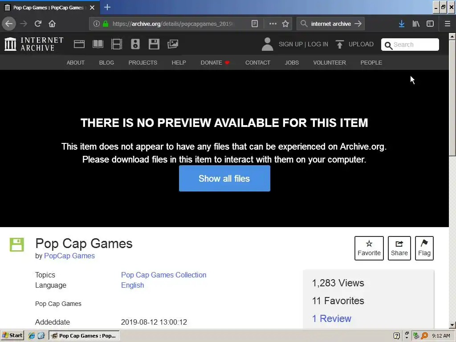
Task: Open the CONTACT menu item
Action: click(x=258, y=62)
